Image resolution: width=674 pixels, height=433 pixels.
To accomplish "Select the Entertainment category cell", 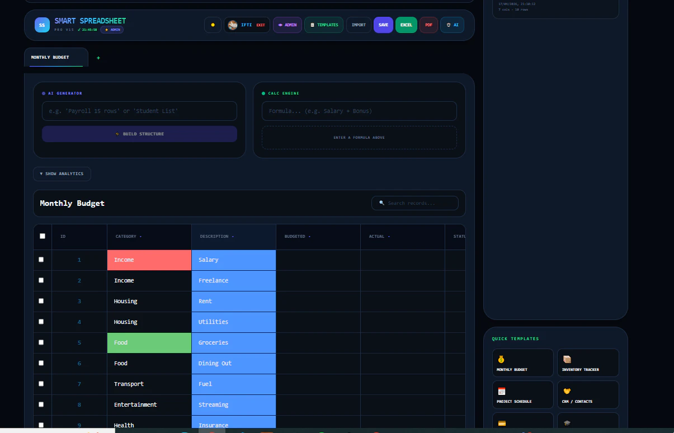I will coord(149,405).
